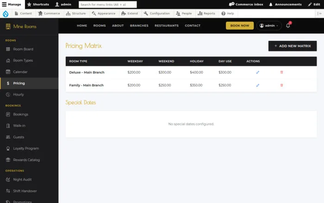Go to ROOMS in site navigation

pos(100,25)
